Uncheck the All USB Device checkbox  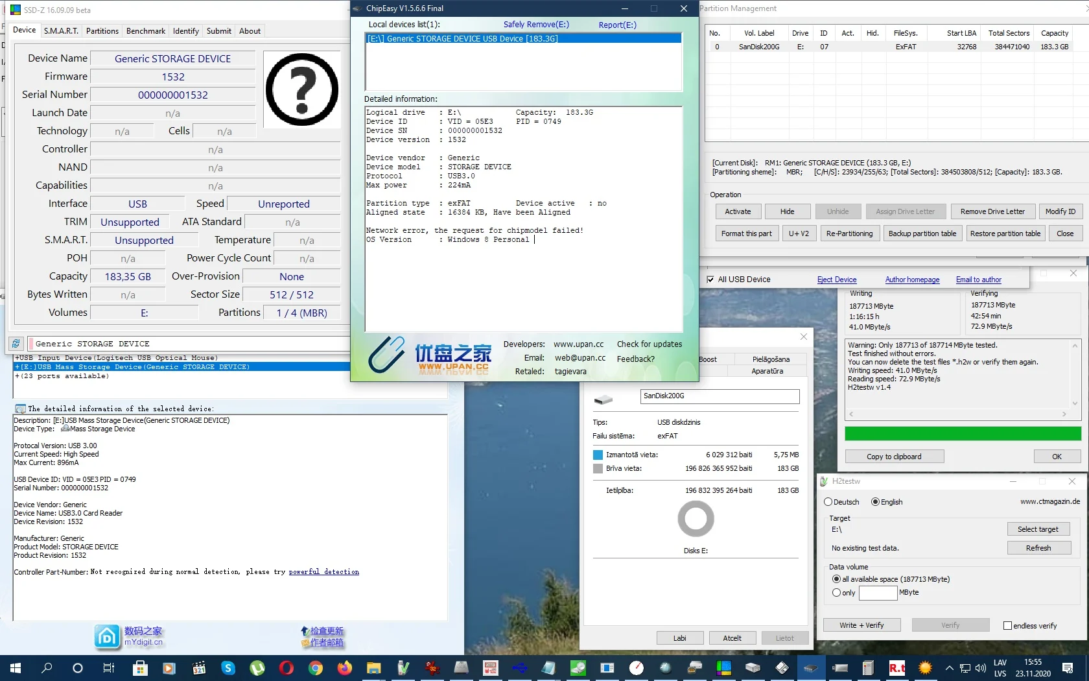click(x=710, y=280)
